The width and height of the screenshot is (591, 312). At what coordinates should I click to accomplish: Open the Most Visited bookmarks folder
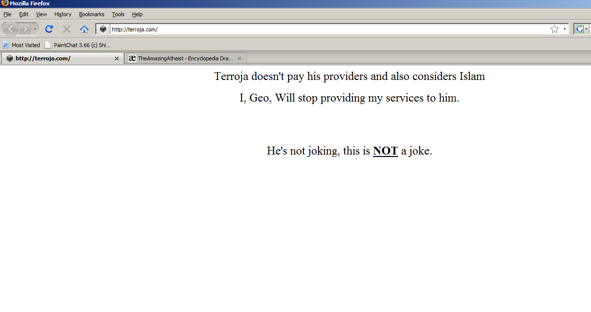[x=22, y=45]
